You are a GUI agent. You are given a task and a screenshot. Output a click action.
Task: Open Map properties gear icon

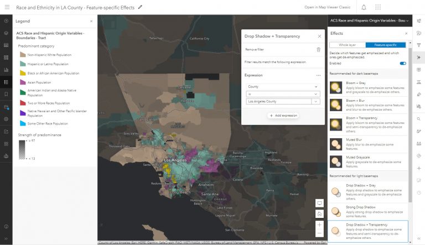6,119
